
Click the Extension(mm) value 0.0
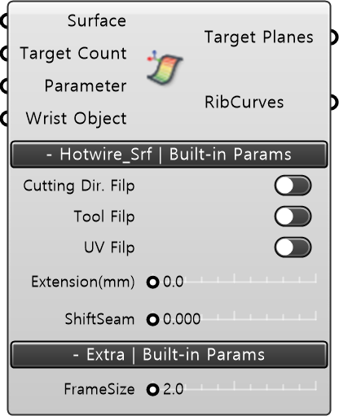[x=174, y=282]
